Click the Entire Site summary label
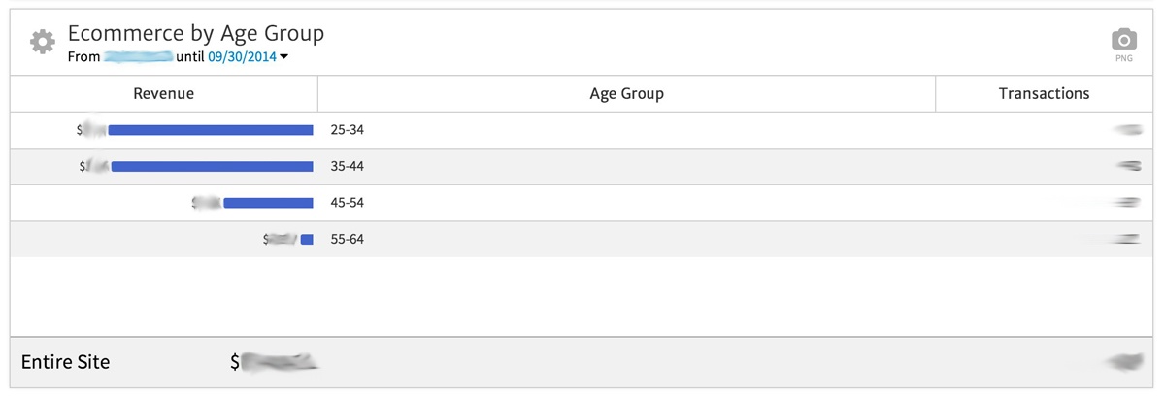This screenshot has height=402, width=1165. [65, 363]
